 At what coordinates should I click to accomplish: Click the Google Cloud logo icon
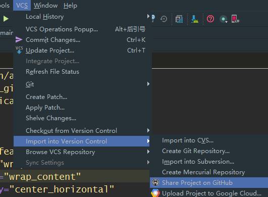click(x=155, y=193)
